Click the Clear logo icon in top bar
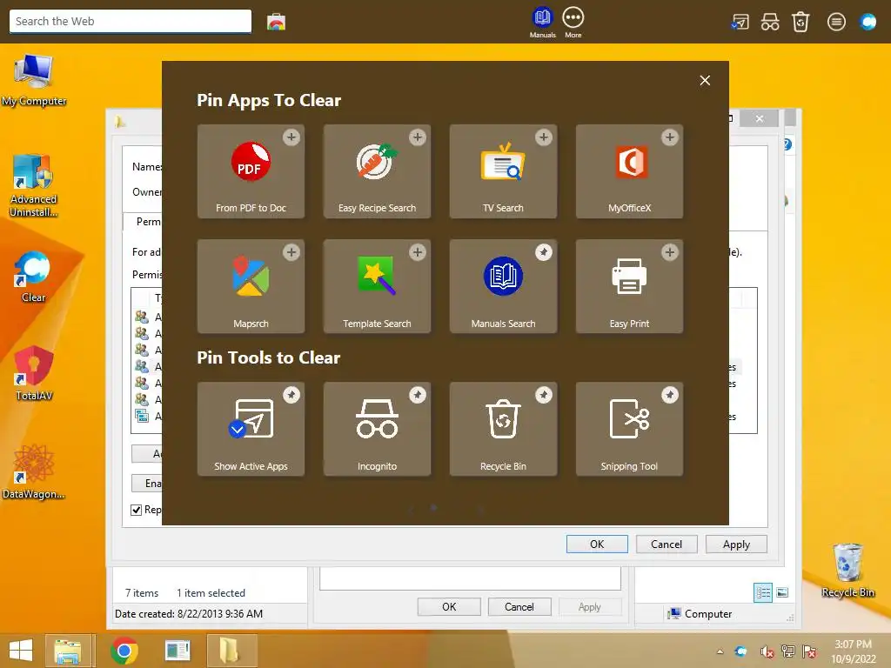This screenshot has width=891, height=668. tap(868, 22)
